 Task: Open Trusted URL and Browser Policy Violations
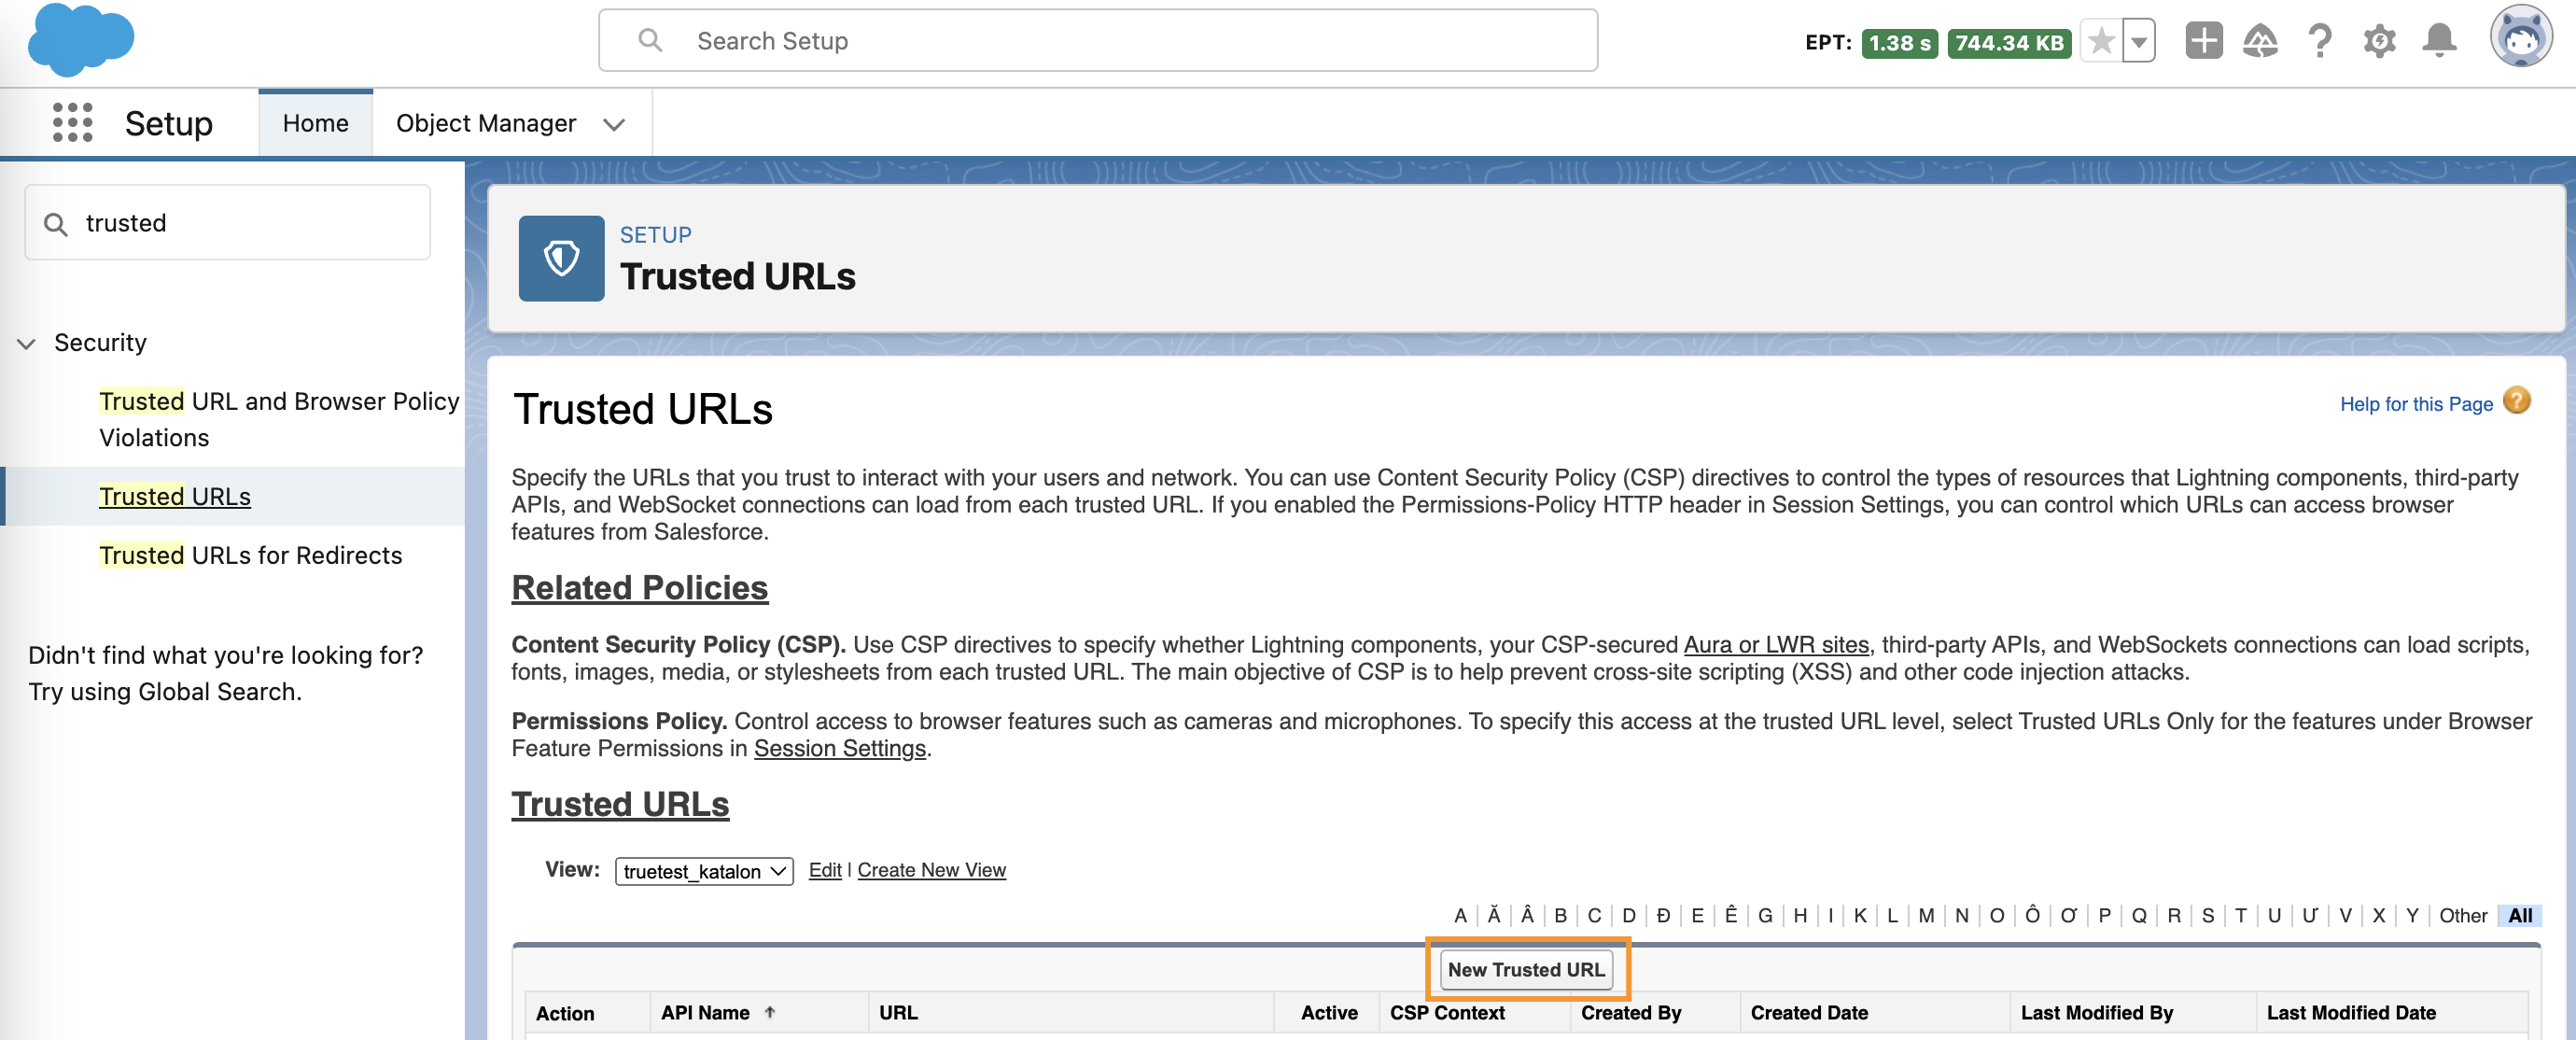tap(279, 419)
